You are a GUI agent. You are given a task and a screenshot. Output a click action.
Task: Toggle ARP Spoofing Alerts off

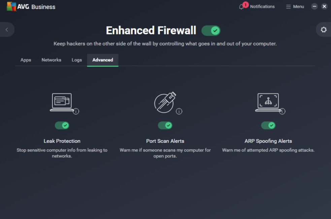click(x=268, y=125)
